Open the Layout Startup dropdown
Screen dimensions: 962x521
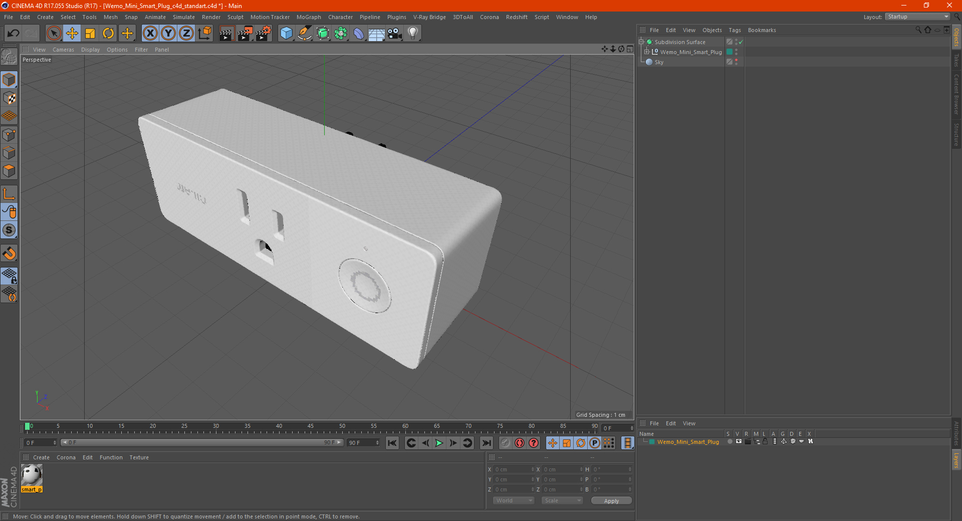tap(917, 17)
